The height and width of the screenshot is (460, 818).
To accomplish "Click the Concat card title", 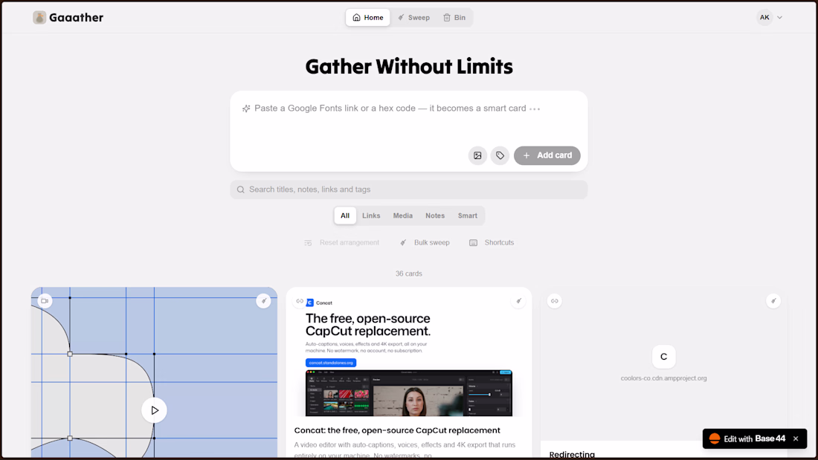I will (397, 430).
